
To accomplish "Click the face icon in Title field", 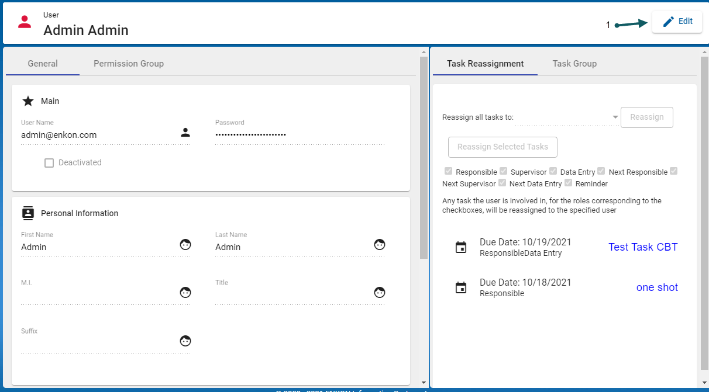I will [x=380, y=293].
